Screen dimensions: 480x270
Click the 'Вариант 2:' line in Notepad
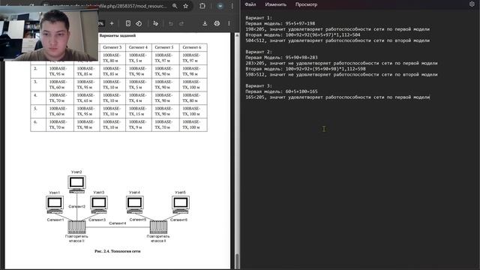click(259, 52)
